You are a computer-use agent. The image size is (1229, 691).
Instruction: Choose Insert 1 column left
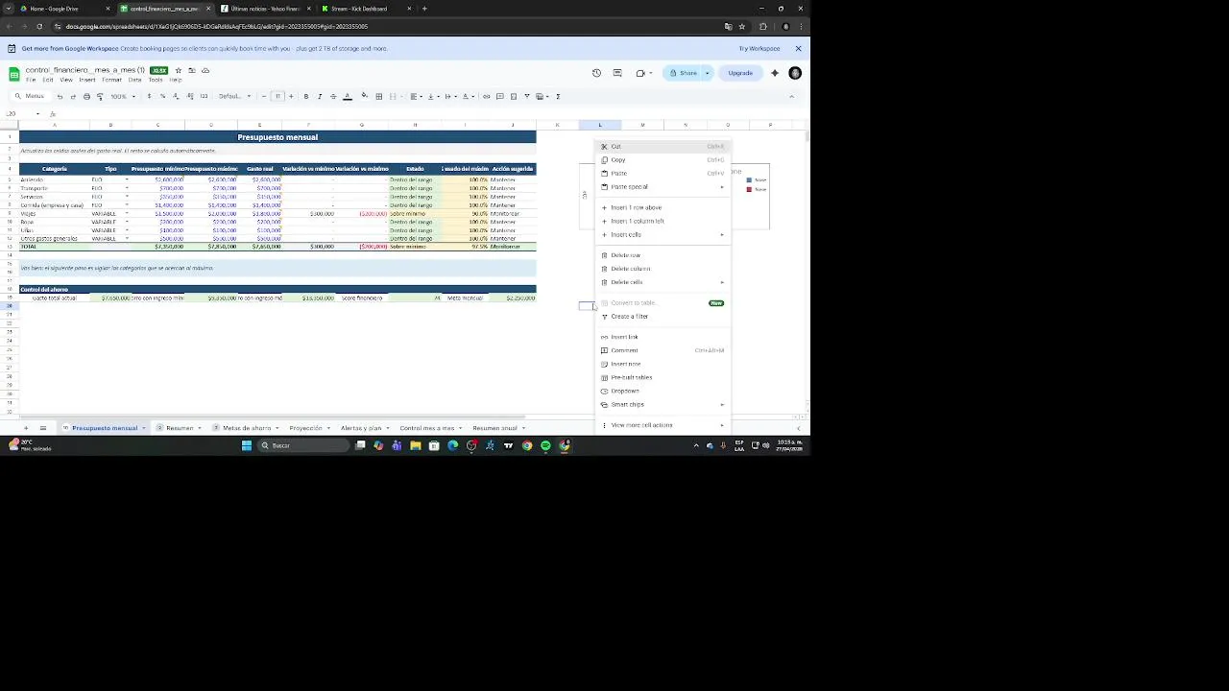(x=663, y=221)
